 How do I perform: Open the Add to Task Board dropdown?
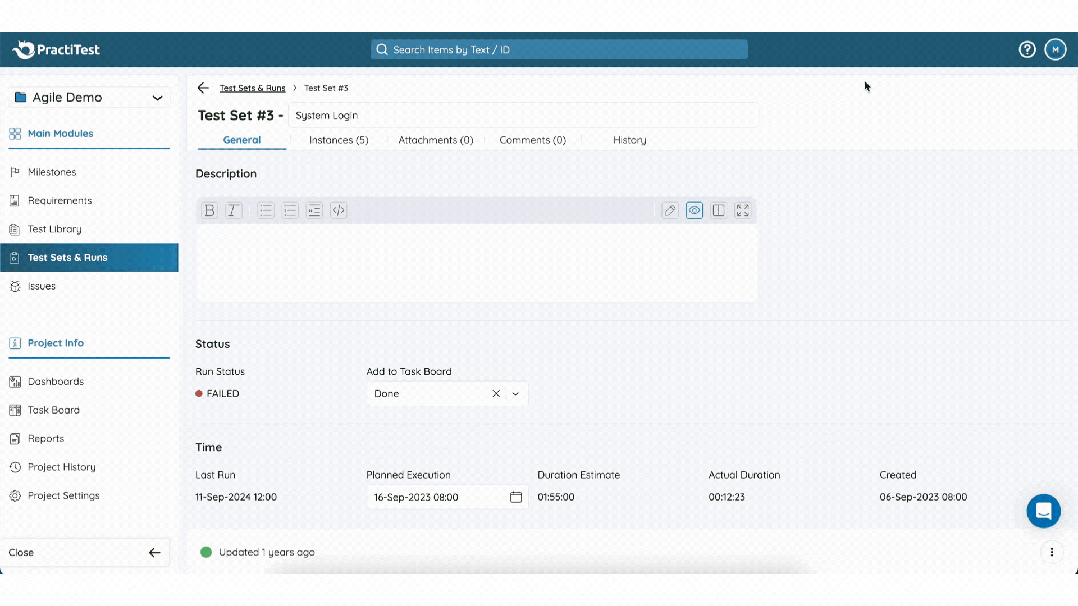[x=515, y=393]
